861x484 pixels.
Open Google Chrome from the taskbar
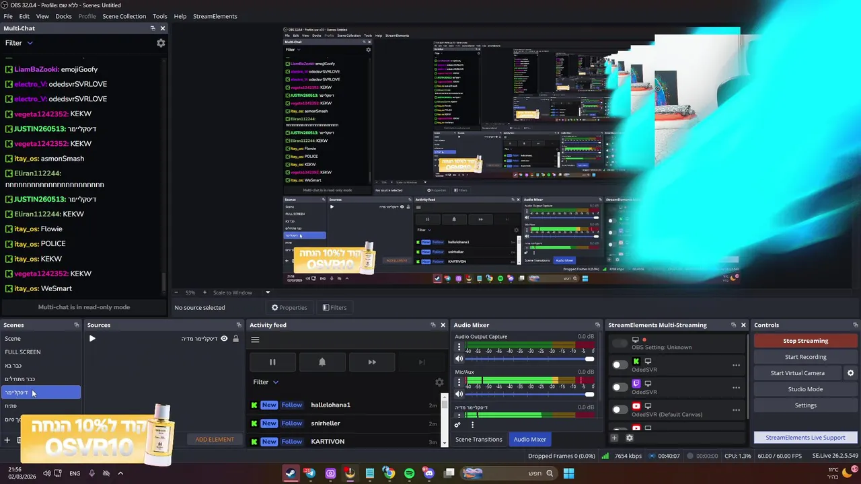tap(389, 473)
